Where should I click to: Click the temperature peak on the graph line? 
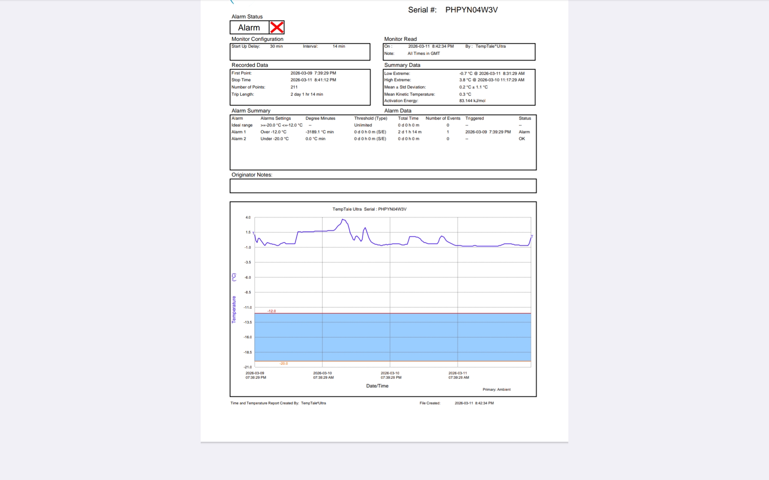pyautogui.click(x=343, y=219)
